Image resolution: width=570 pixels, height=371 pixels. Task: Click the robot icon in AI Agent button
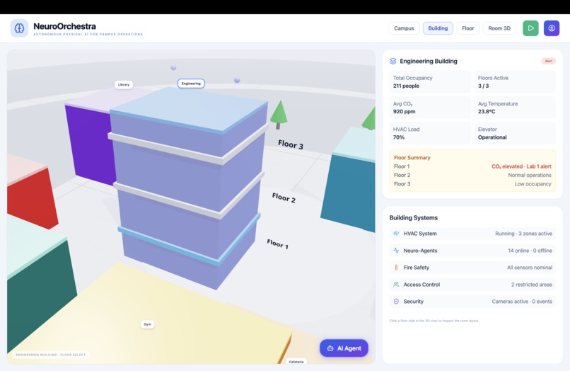click(x=330, y=348)
